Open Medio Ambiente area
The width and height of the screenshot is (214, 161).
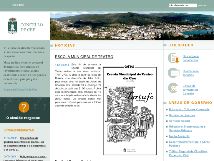[x=179, y=136]
